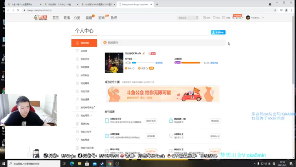Click user avatar in the header

coord(248,17)
